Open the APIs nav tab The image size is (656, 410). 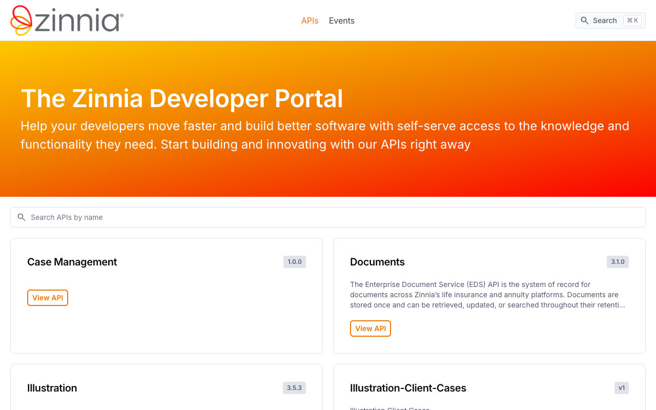(x=310, y=20)
